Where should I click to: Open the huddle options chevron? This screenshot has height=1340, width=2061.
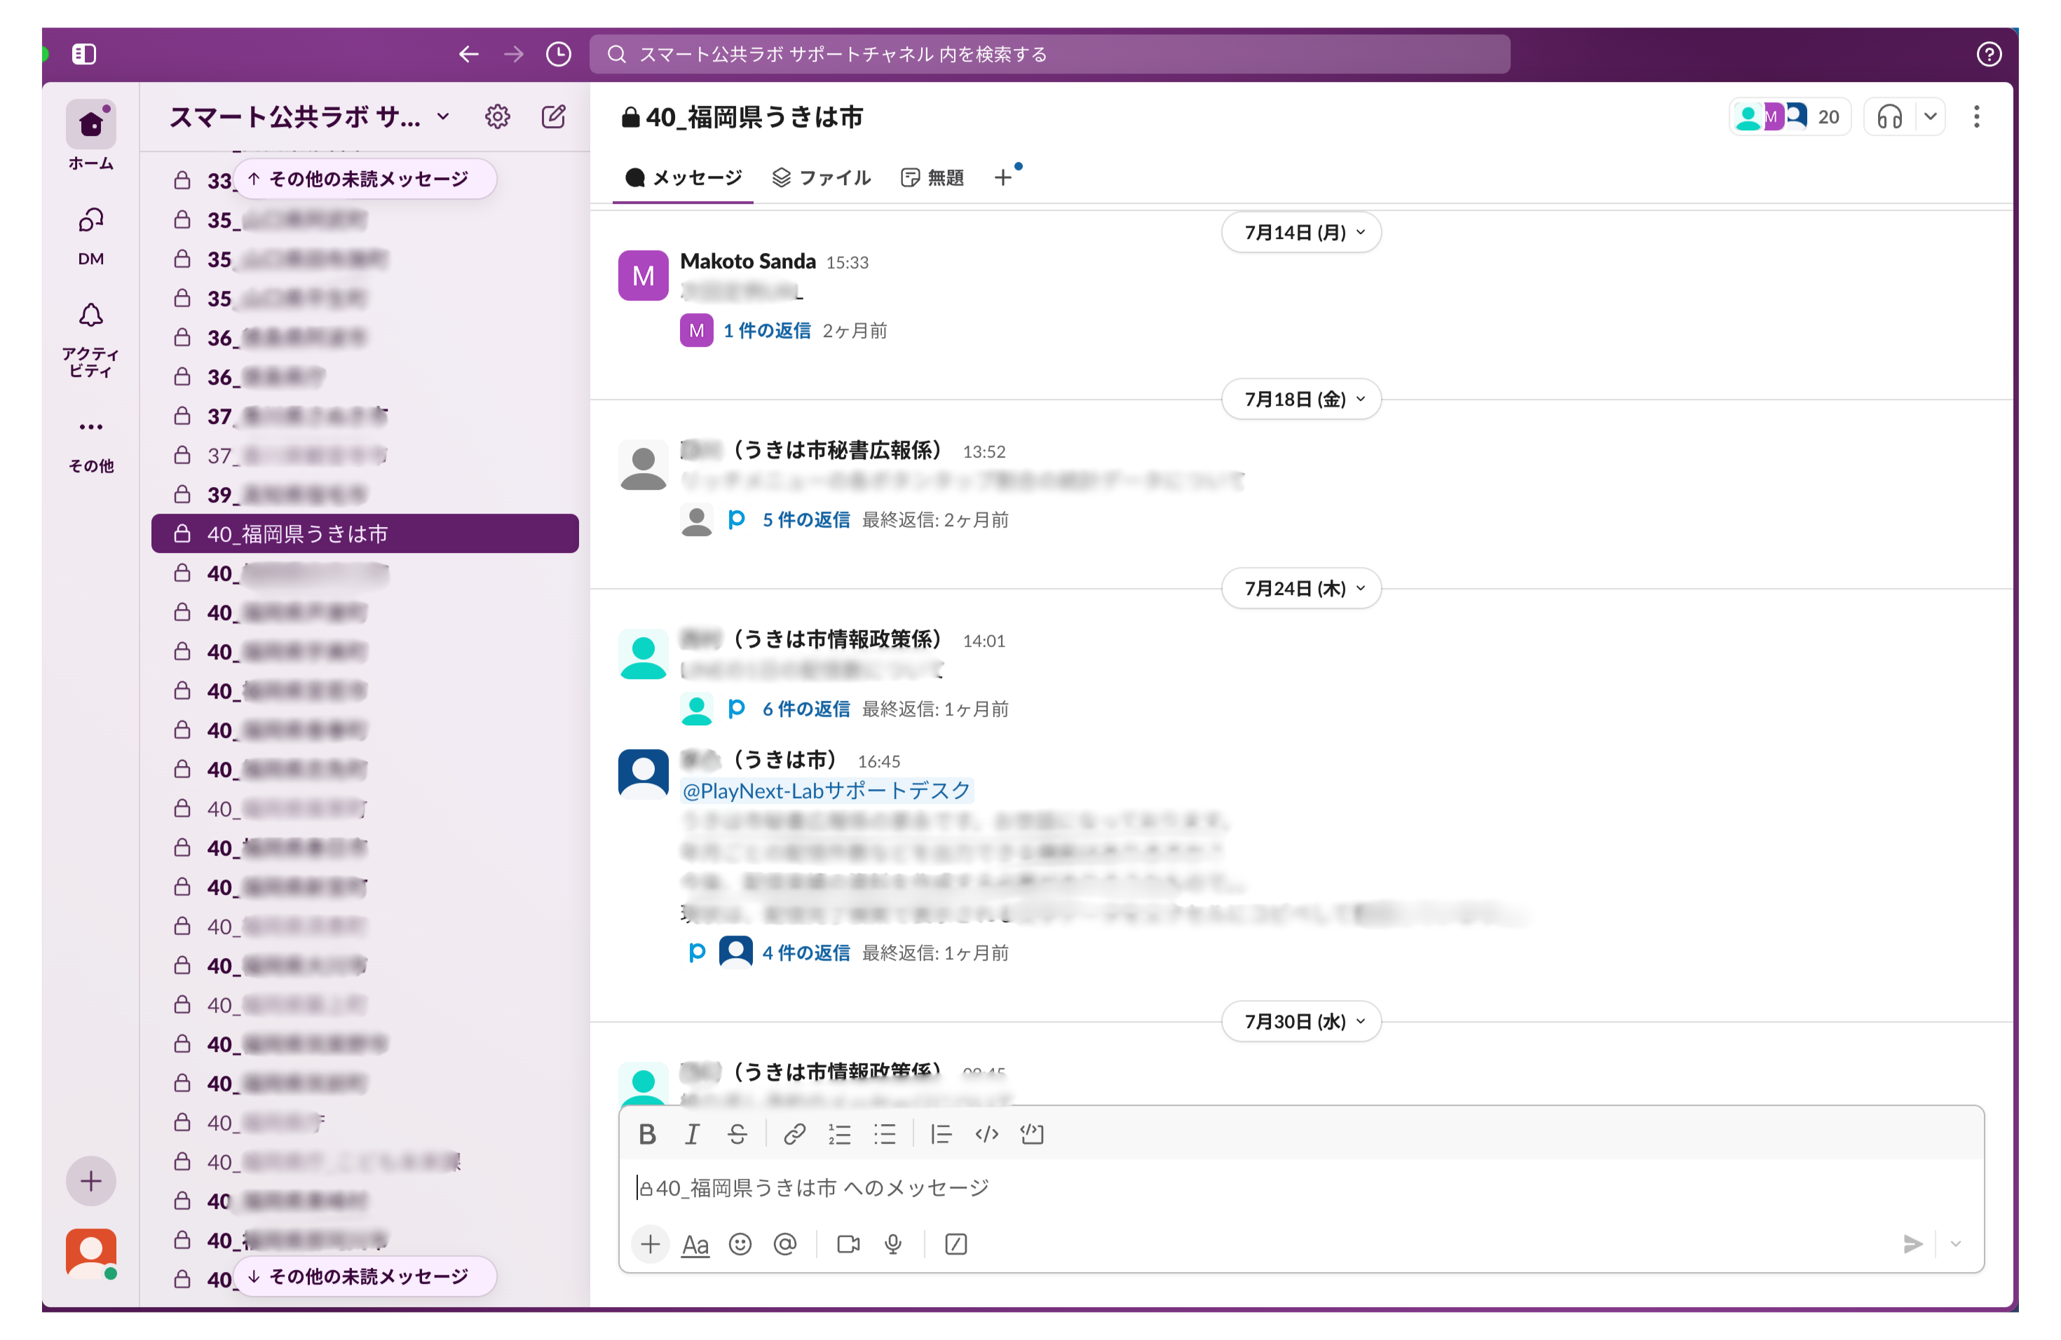(1930, 117)
